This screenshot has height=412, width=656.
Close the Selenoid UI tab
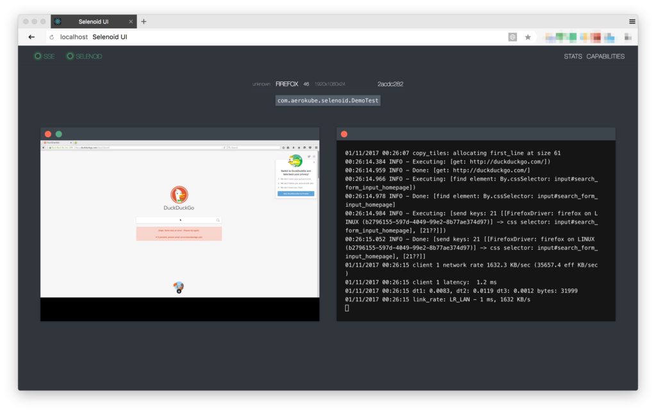[131, 22]
